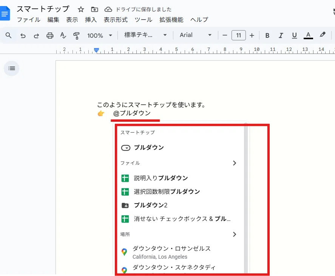Click the ドライブに保存しました status text
335x276 pixels.
coord(144,9)
